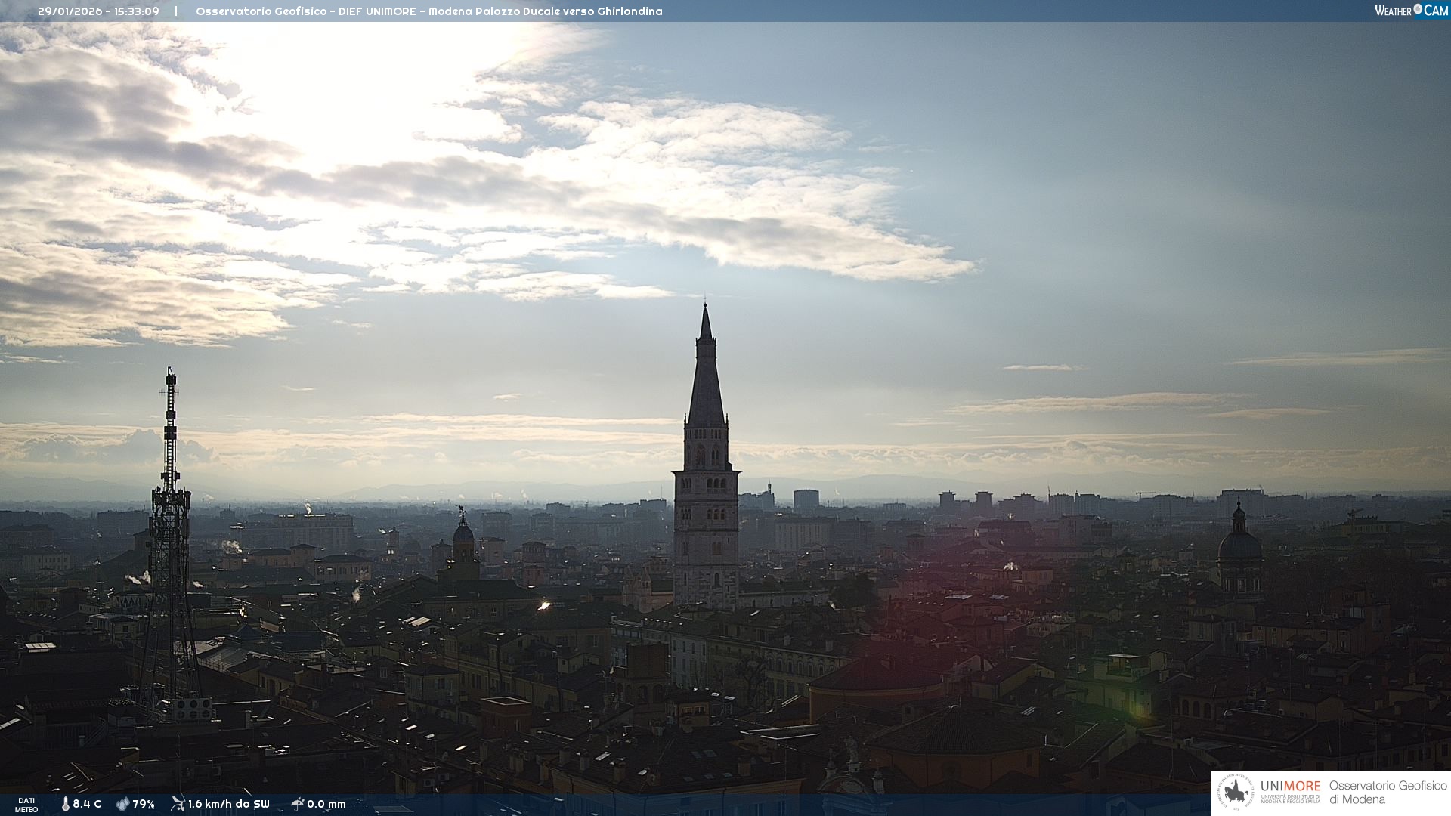This screenshot has height=816, width=1451.
Task: Click the 0.0 mm rainfall value
Action: point(326,805)
